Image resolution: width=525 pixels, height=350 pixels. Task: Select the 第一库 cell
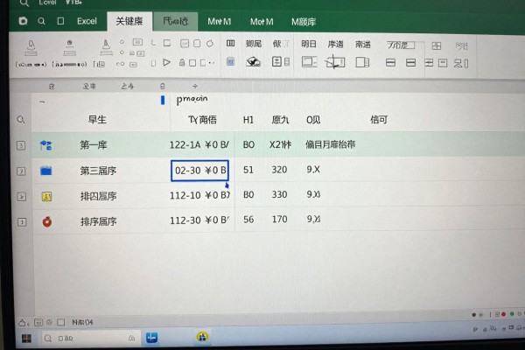click(x=94, y=145)
